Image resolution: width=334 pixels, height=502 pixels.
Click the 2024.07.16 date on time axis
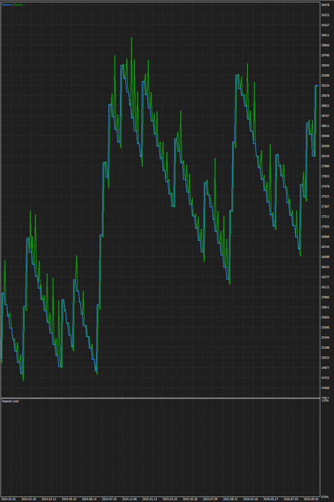(109, 499)
